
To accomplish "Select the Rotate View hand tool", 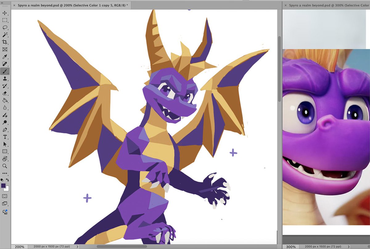I will pyautogui.click(x=5, y=159).
